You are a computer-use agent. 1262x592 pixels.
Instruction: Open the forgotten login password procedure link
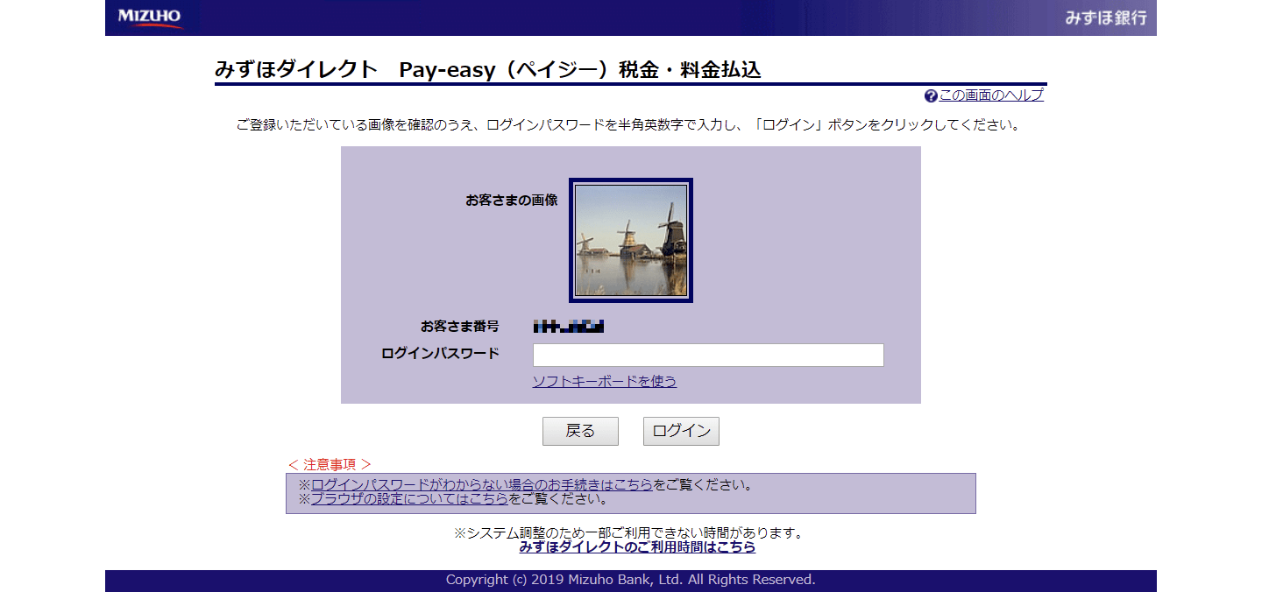[482, 484]
